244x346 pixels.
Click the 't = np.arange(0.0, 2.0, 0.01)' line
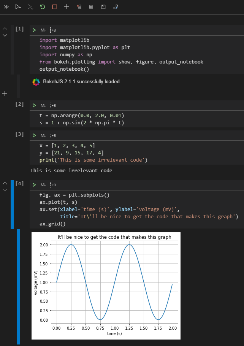tap(82, 116)
